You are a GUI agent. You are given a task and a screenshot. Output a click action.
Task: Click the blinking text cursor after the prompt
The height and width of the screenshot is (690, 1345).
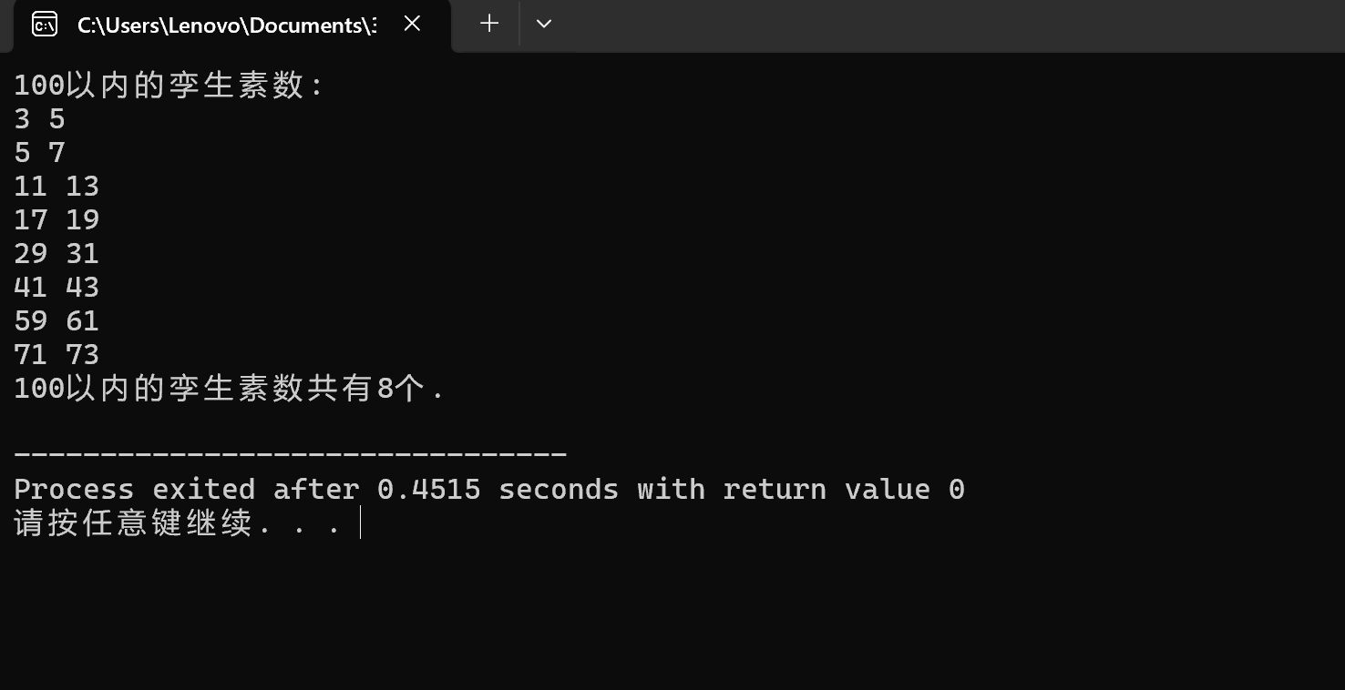point(361,523)
